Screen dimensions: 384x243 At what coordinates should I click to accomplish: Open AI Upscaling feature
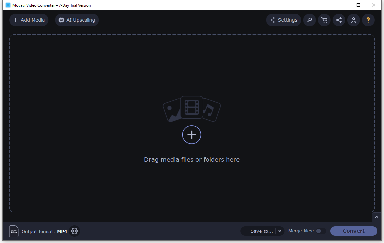click(77, 20)
